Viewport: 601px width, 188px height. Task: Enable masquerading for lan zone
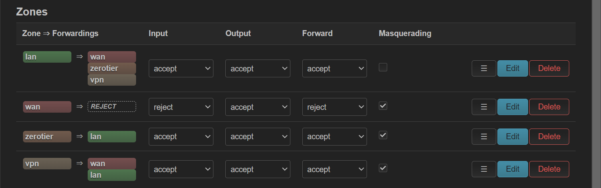(x=383, y=67)
